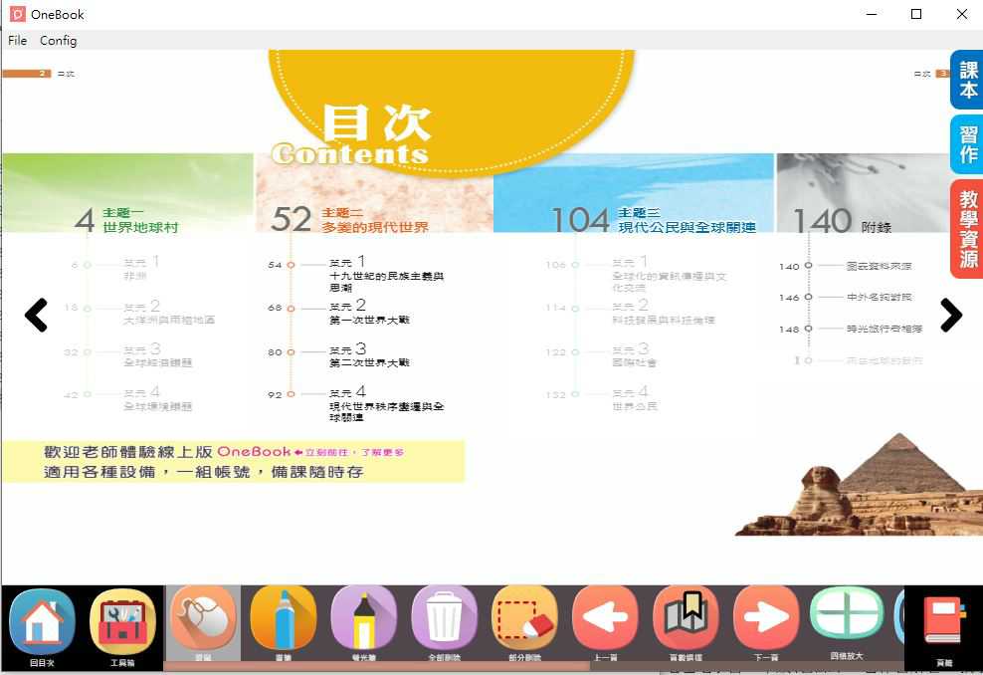Click the 目次 Contents title circle
Image resolution: width=983 pixels, height=675 pixels.
[x=452, y=112]
